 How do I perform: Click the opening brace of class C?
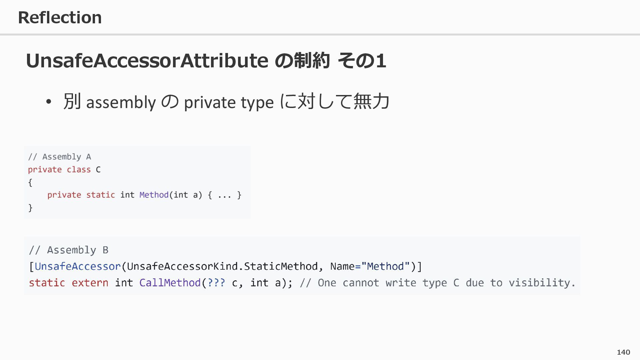(30, 182)
